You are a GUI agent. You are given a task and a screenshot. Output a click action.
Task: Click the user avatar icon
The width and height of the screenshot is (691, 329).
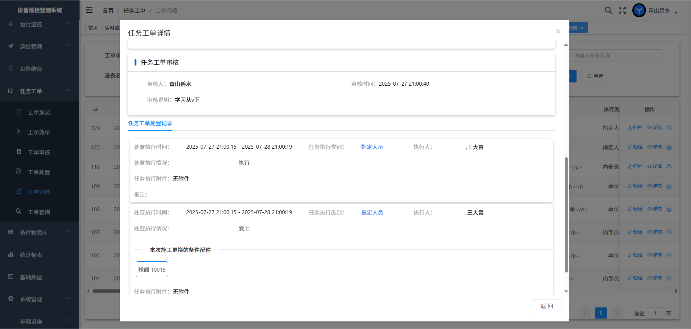pos(639,10)
